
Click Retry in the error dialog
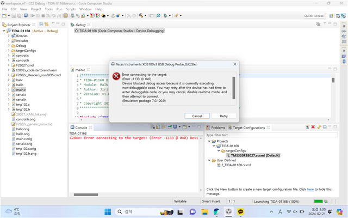coord(223,116)
